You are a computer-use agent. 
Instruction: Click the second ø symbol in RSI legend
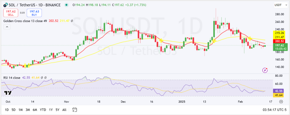pos(46,78)
